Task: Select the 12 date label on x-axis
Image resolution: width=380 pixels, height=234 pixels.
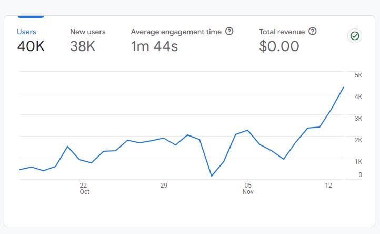Action: click(329, 186)
